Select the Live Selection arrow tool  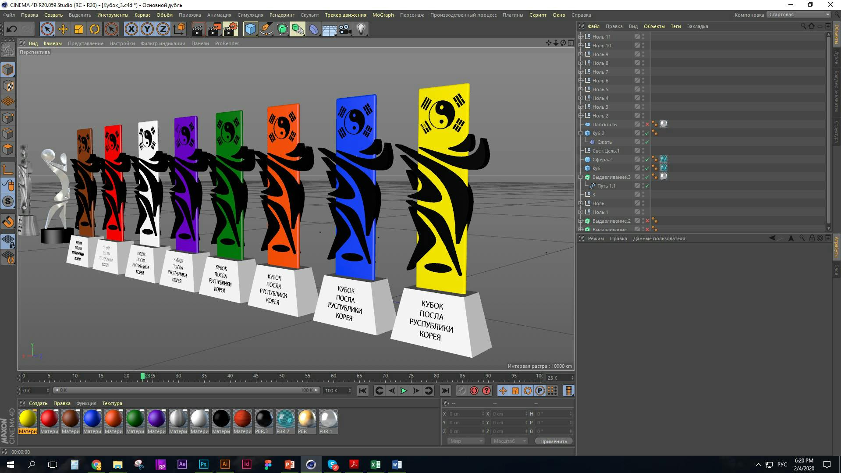click(47, 29)
